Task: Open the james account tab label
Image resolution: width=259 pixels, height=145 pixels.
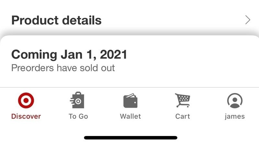Action: tap(235, 116)
